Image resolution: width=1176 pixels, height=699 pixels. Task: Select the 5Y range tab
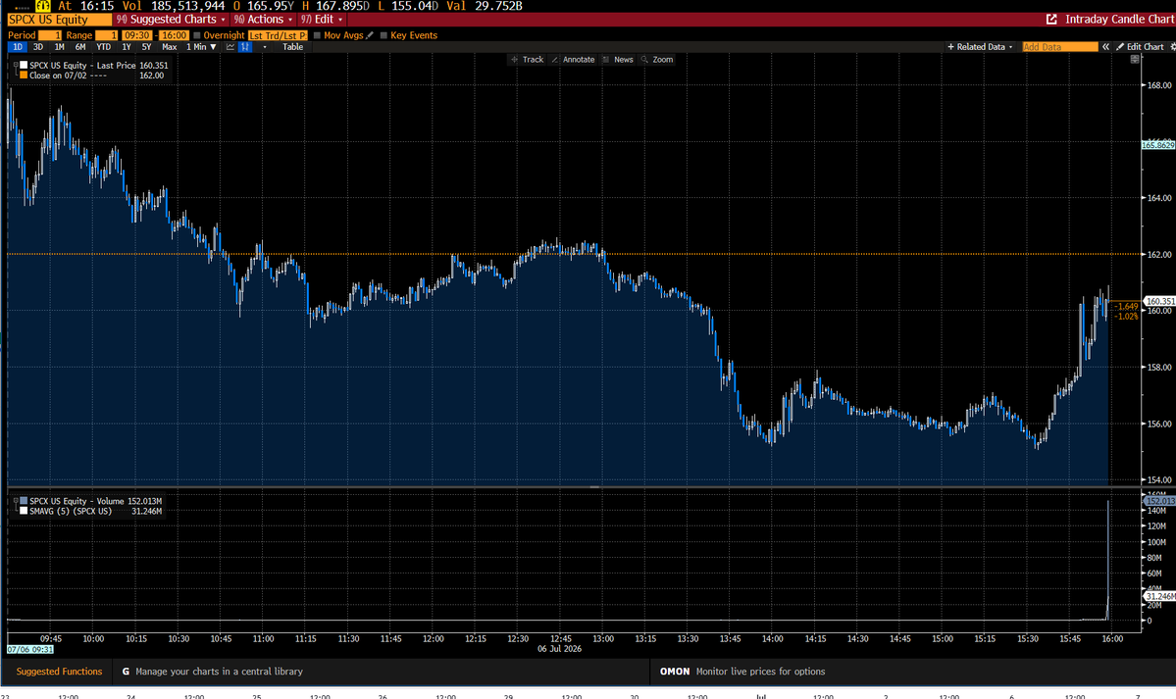pos(146,46)
